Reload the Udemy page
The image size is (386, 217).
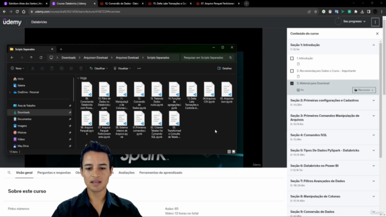coord(17,11)
